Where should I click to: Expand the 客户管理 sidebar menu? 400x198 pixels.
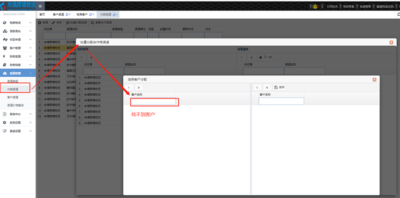[x=17, y=48]
